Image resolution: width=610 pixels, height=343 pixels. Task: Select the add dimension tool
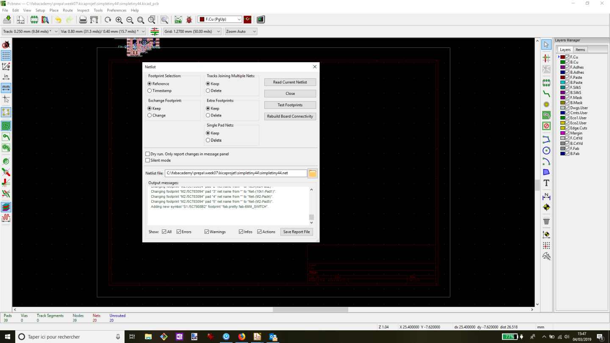click(x=546, y=196)
